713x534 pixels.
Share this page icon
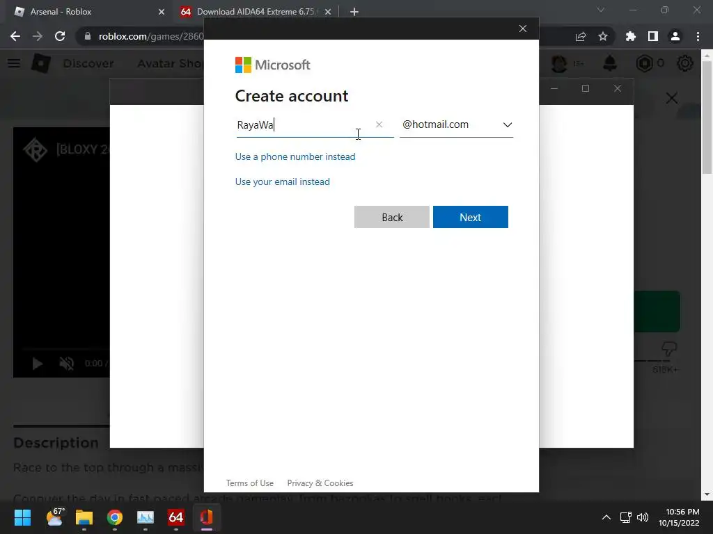tap(581, 36)
